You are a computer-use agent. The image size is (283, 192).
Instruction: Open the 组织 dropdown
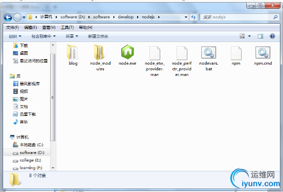(15, 36)
